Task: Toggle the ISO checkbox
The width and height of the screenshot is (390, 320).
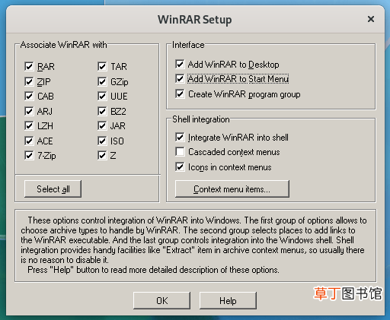Action: 102,141
